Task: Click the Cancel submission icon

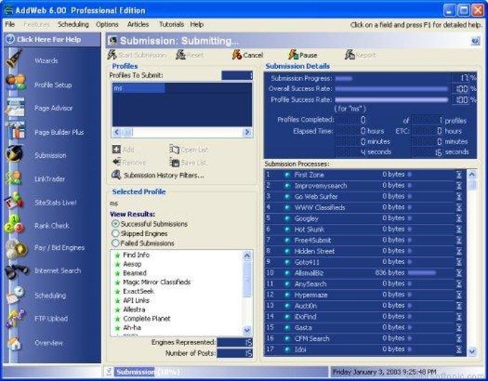Action: [x=237, y=55]
